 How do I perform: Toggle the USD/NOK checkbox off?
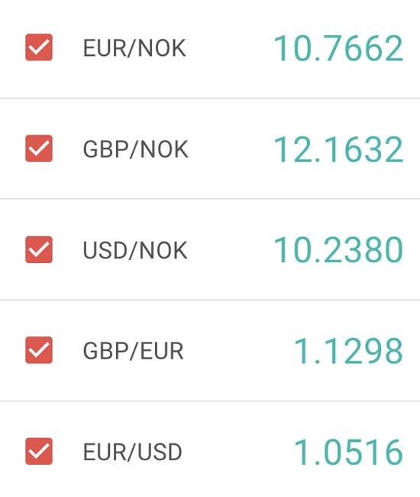point(39,249)
